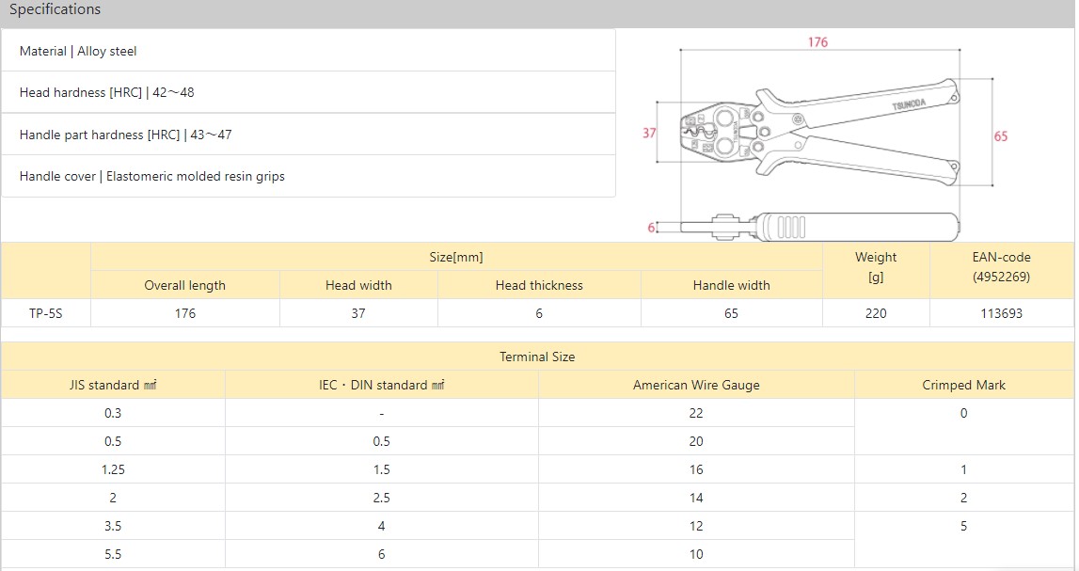Image resolution: width=1079 pixels, height=571 pixels.
Task: Click the 'American Wire Gauge' column header
Action: [696, 385]
